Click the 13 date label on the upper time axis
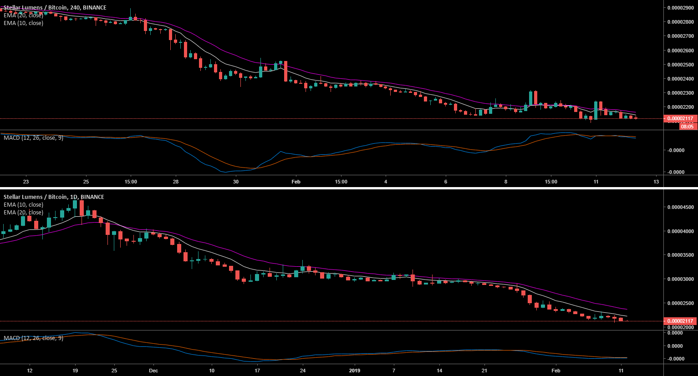Image resolution: width=698 pixels, height=376 pixels. [656, 182]
